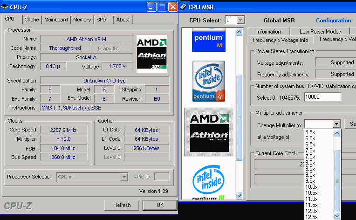
Task: Click the OK button in CPU-Z
Action: [160, 205]
